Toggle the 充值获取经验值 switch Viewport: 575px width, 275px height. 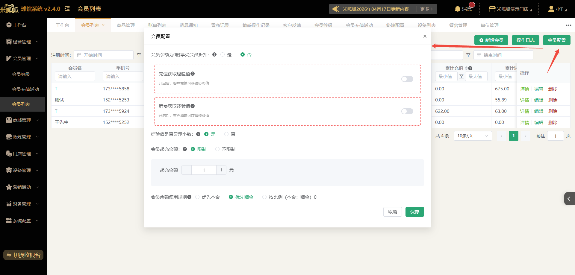407,79
